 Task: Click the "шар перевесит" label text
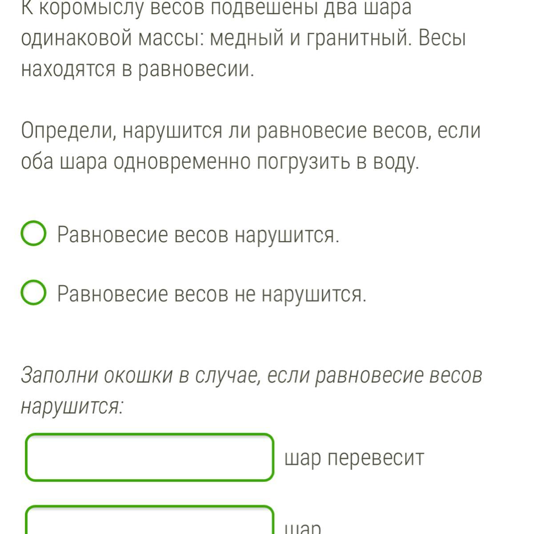click(x=354, y=457)
